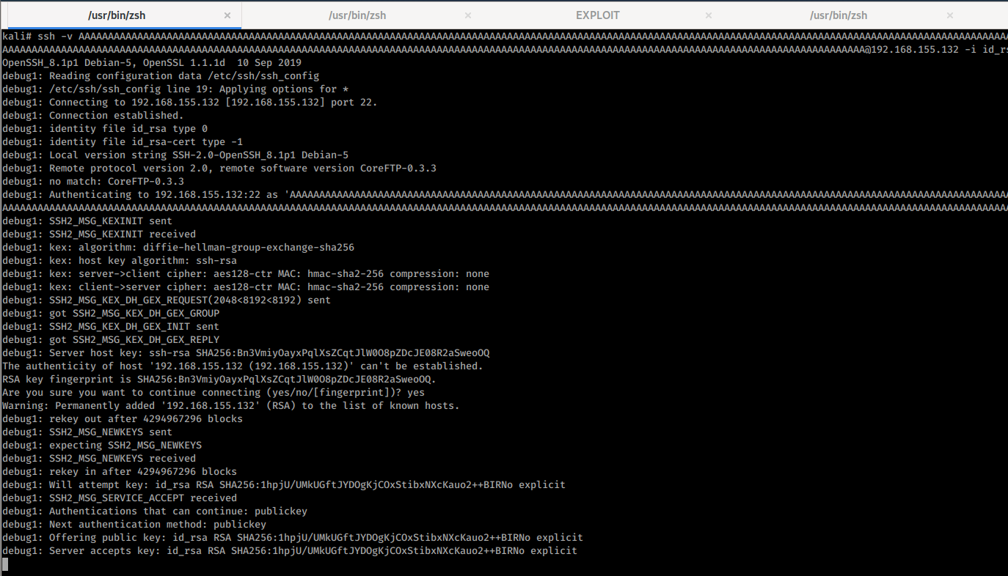Click 'The authenticity of host' warning line
1008x576 pixels.
[x=243, y=366]
